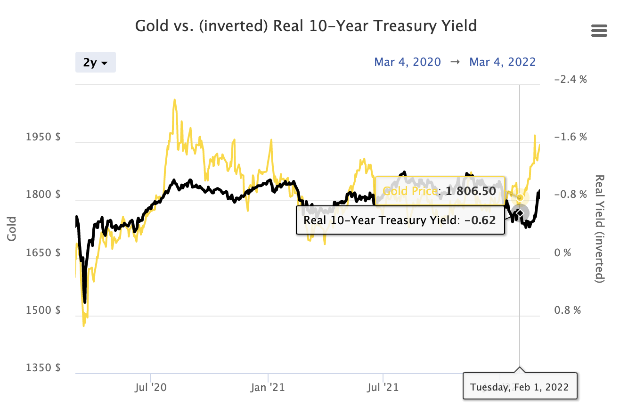Select the black diamond yield hover marker
This screenshot has height=407, width=620.
[x=520, y=213]
